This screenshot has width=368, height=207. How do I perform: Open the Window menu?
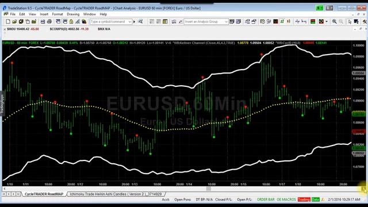(90, 14)
